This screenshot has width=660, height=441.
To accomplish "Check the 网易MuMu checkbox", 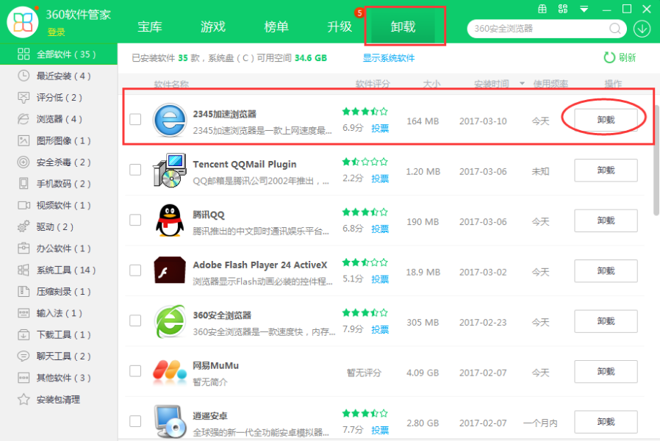I will pyautogui.click(x=135, y=370).
